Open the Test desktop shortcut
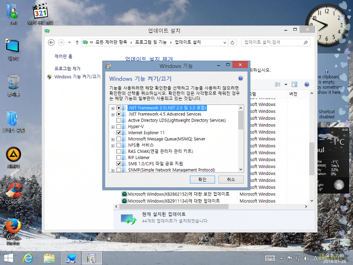353x265 pixels. (x=13, y=13)
